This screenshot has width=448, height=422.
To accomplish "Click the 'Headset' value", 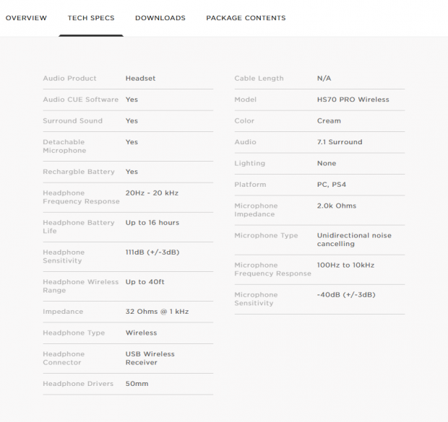I will (141, 78).
